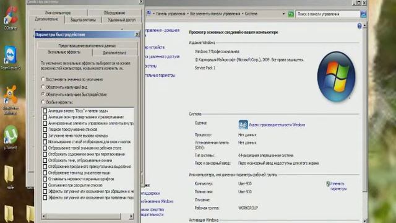Image resolution: width=396 pixels, height=223 pixels.
Task: Close the Параметры быстродействия dialog
Action: tap(137, 35)
